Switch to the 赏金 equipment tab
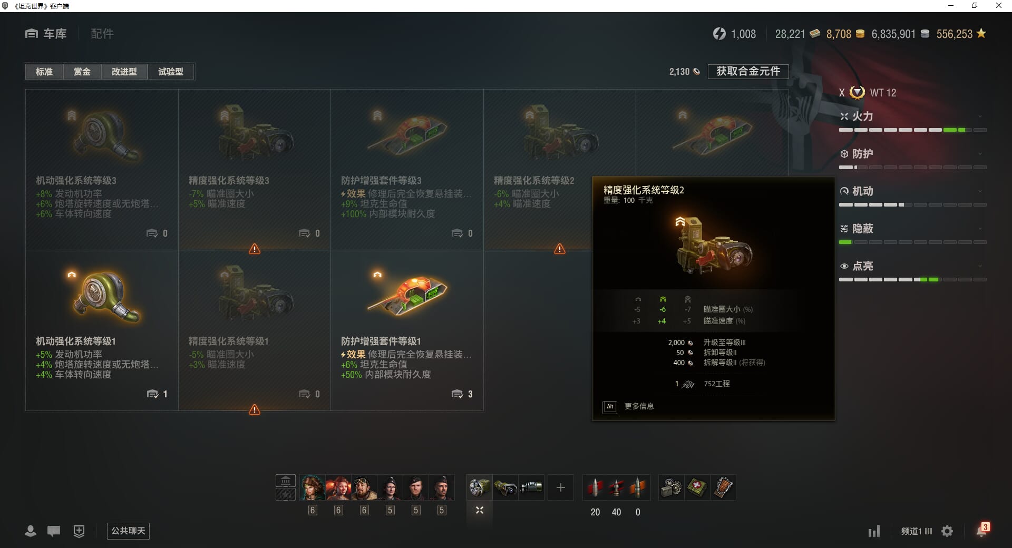Viewport: 1012px width, 548px height. pyautogui.click(x=82, y=72)
